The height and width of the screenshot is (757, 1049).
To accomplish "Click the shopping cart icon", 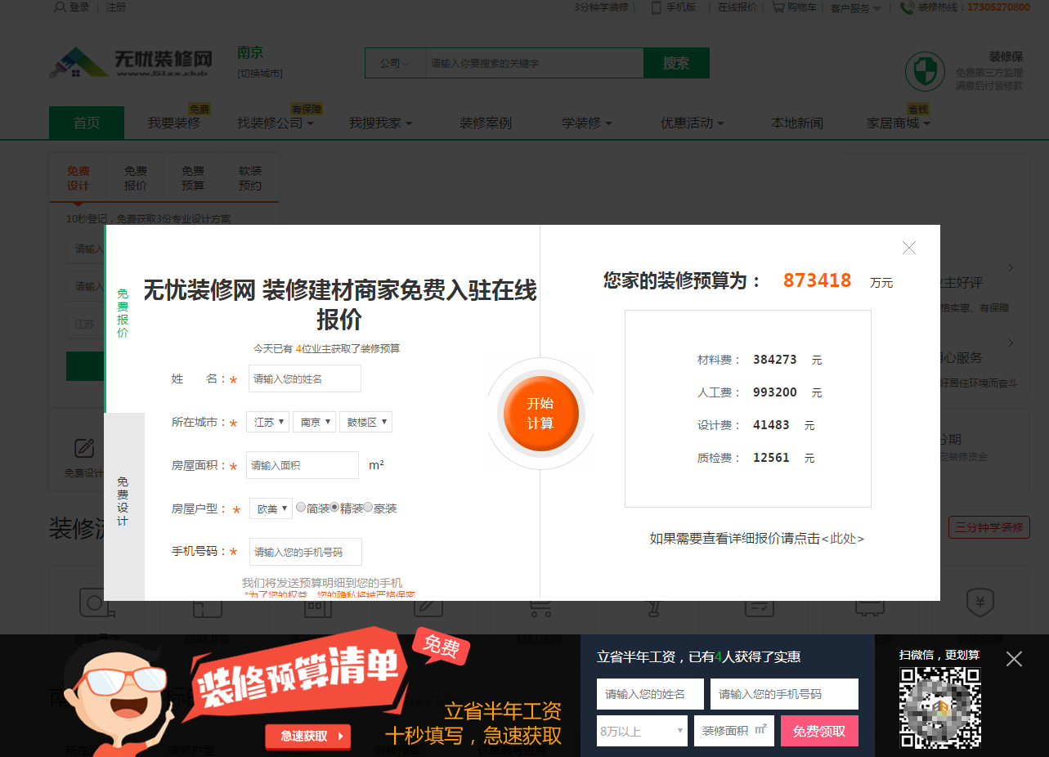I will (x=778, y=7).
